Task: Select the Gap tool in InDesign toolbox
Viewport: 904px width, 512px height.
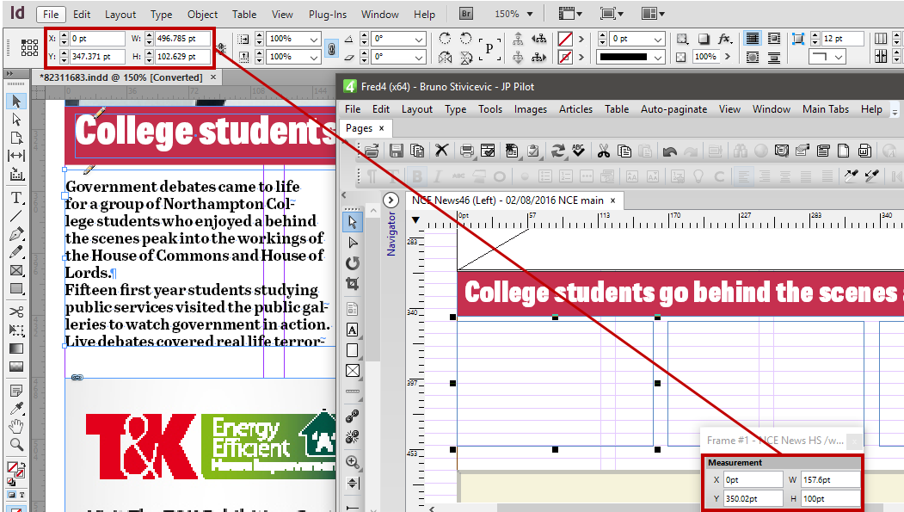Action: pyautogui.click(x=16, y=156)
